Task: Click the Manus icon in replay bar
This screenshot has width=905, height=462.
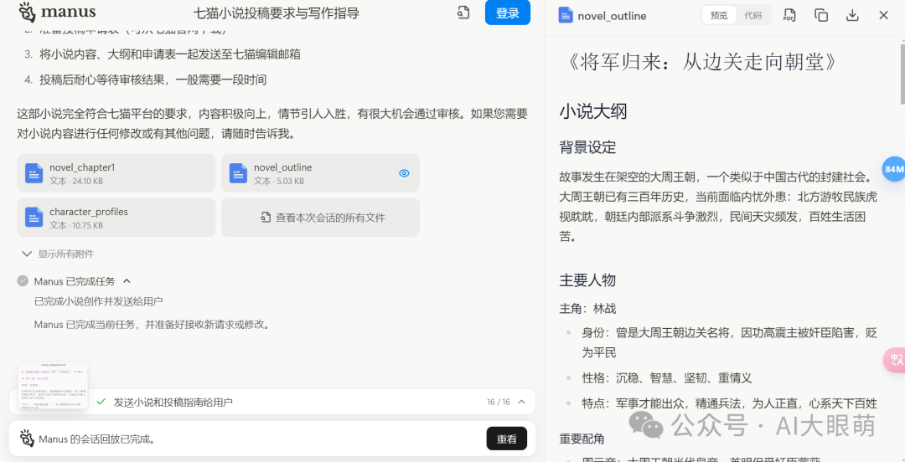Action: tap(27, 439)
